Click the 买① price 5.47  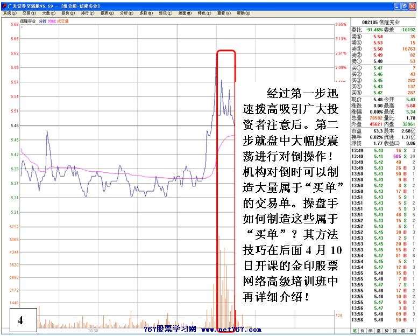click(378, 68)
